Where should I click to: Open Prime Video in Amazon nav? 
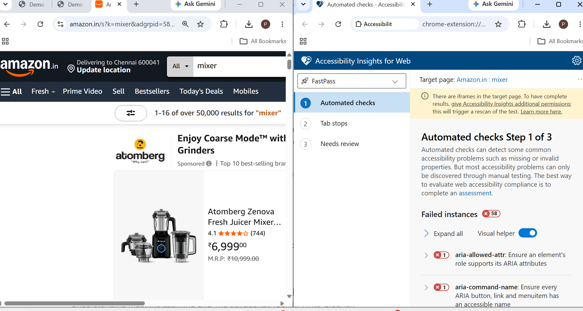pos(83,91)
